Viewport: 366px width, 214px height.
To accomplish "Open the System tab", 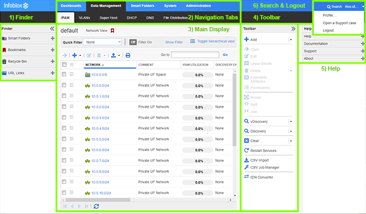I will 170,6.
